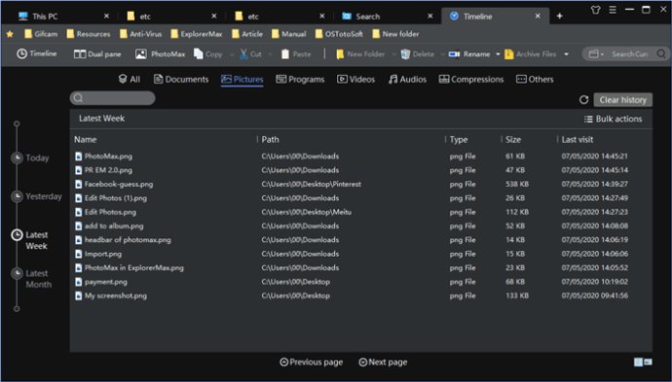The image size is (672, 382).
Task: Sort by the Last visit column header
Action: point(578,139)
